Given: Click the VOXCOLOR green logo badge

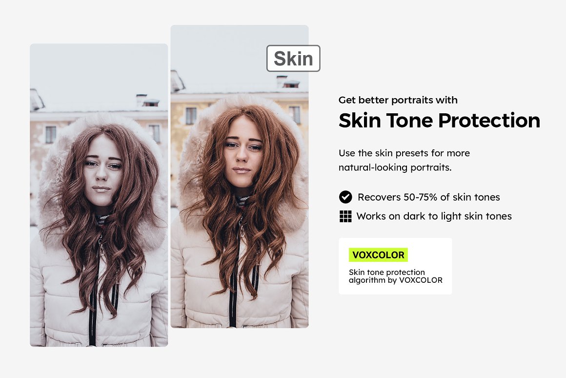Looking at the screenshot, I should (378, 255).
